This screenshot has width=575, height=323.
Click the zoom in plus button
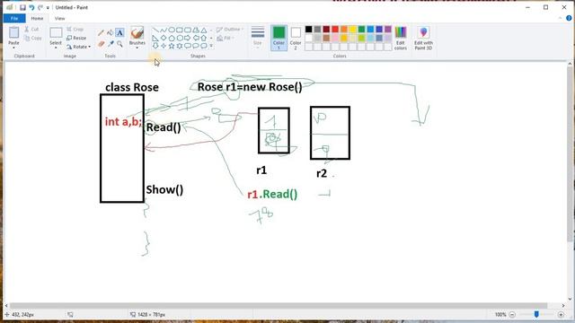561,315
